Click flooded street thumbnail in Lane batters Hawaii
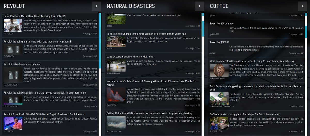Screen dimensions: 310x136 point(116,65)
